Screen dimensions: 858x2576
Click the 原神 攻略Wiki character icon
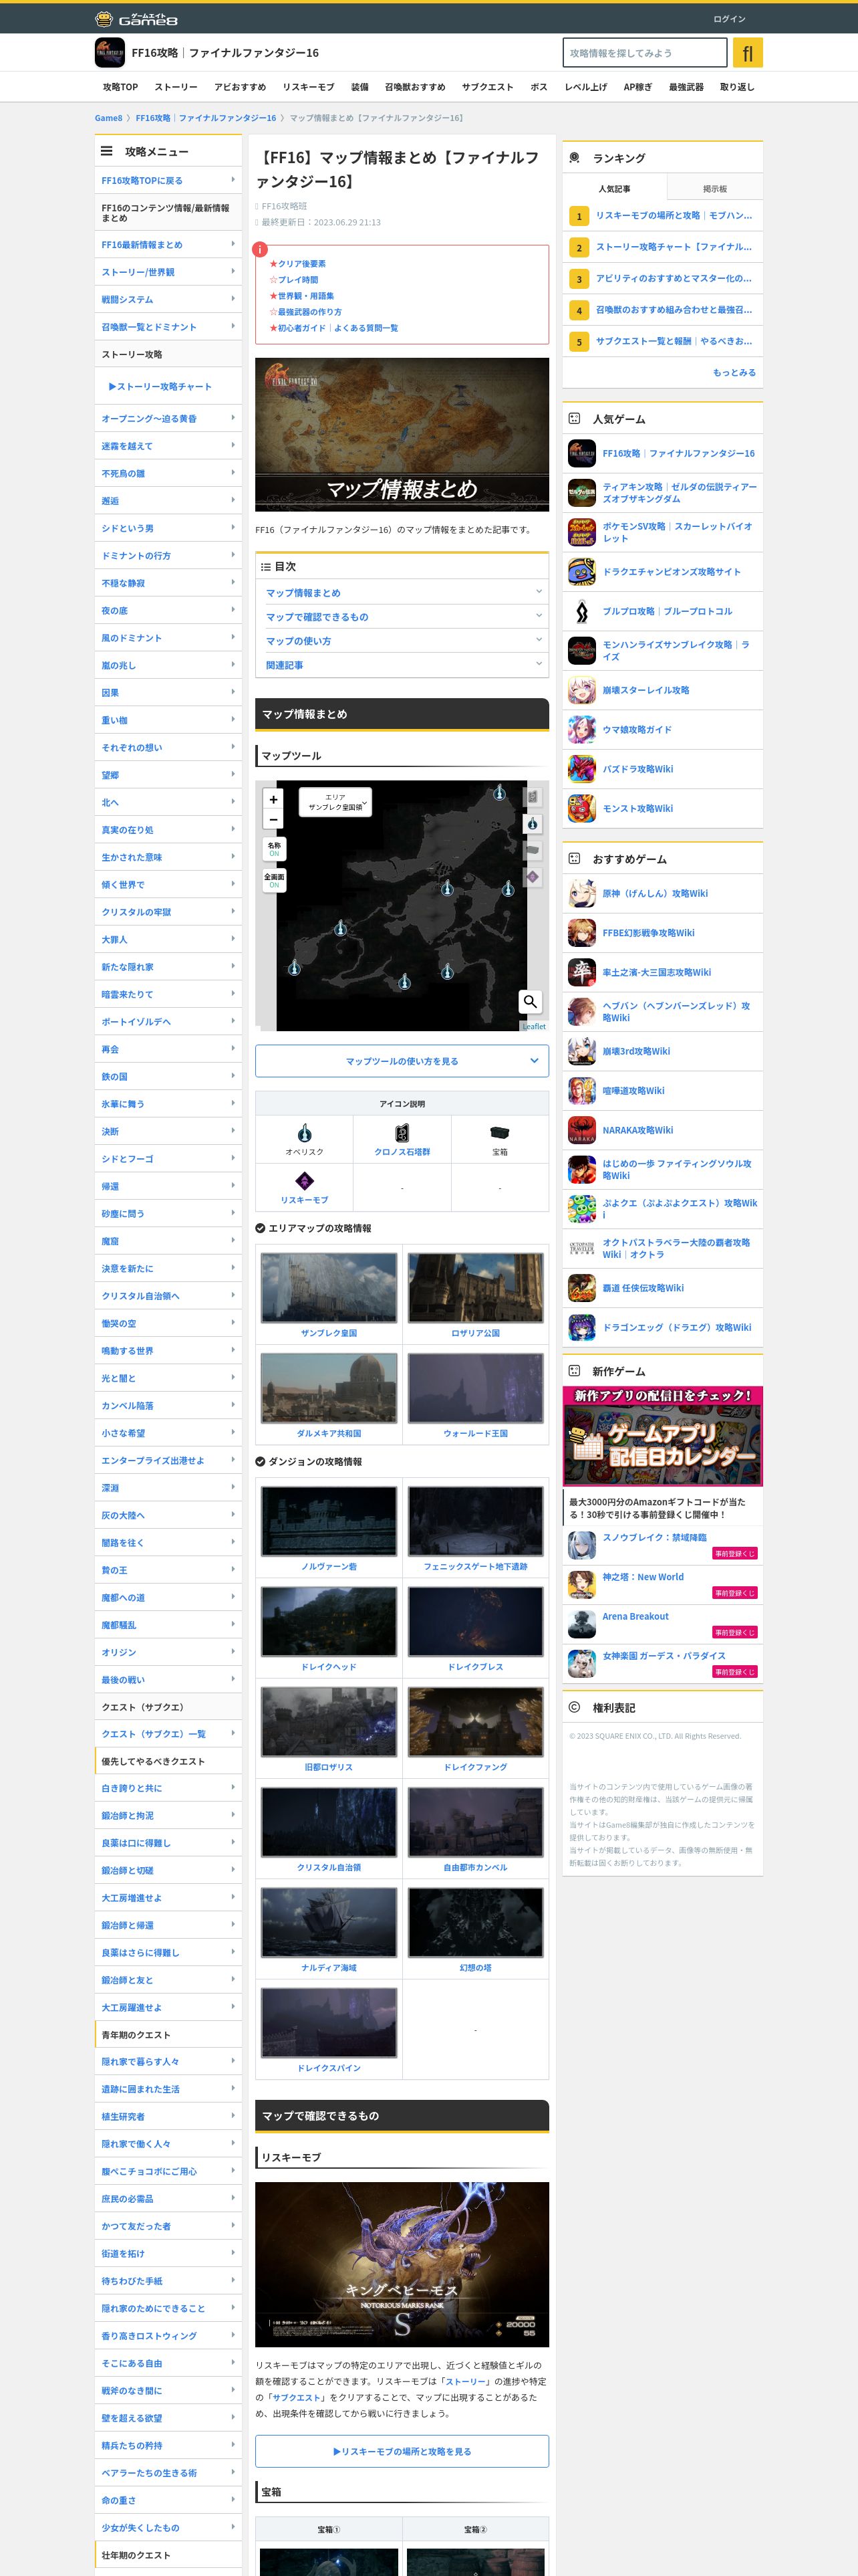tap(582, 893)
